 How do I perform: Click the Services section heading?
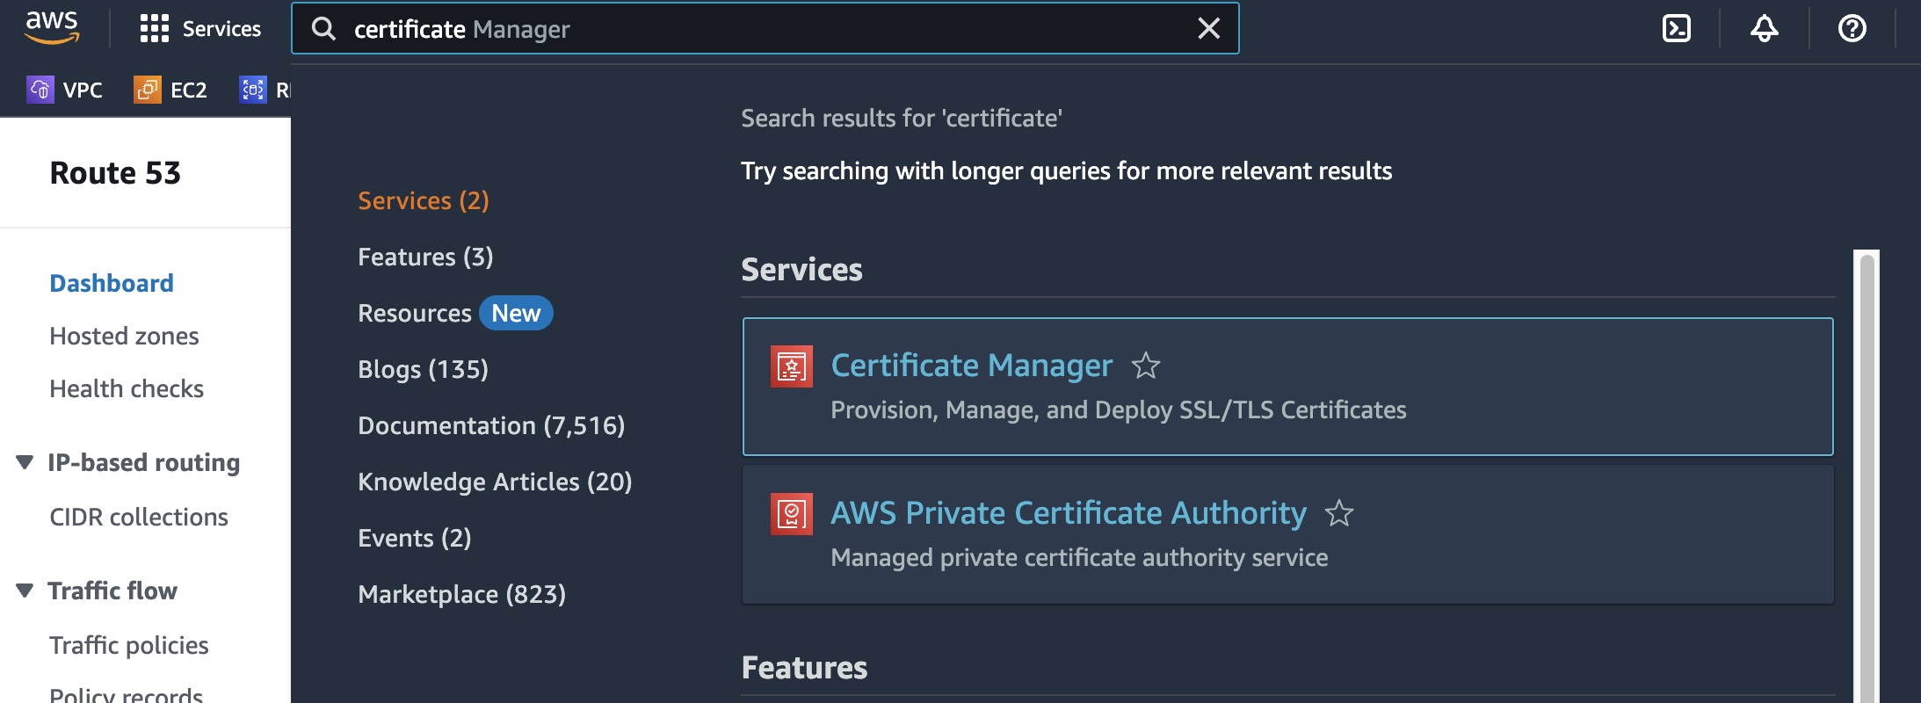click(801, 269)
